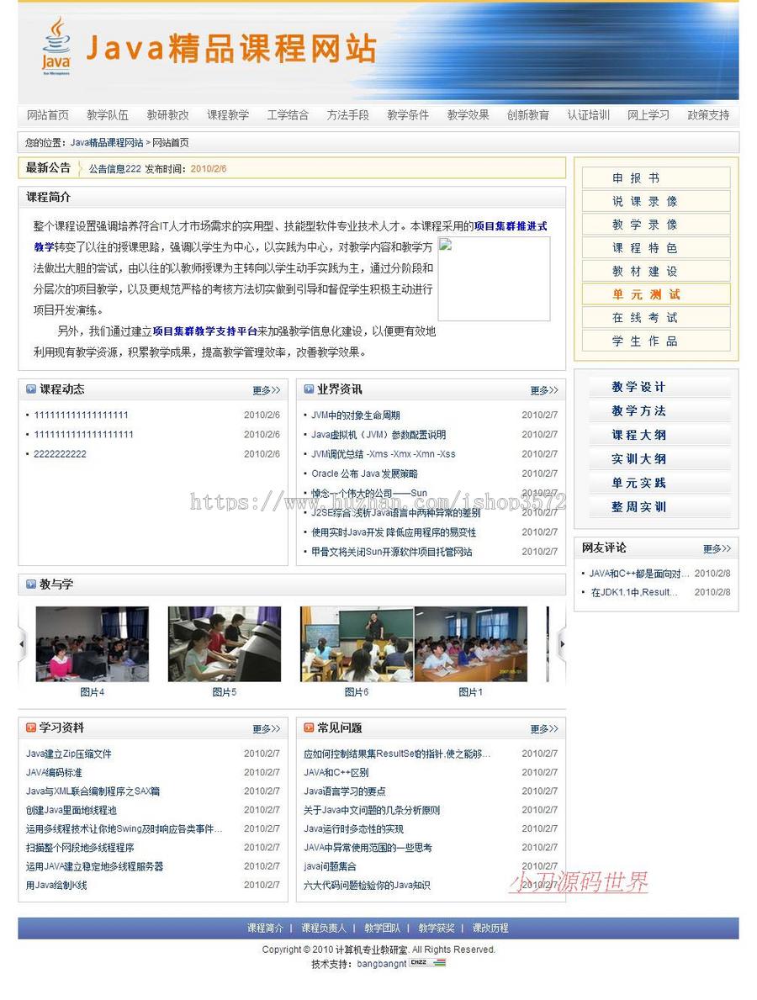Image resolution: width=757 pixels, height=1000 pixels.
Task: Click the right arrow of the photo carousel
Action: 561,644
